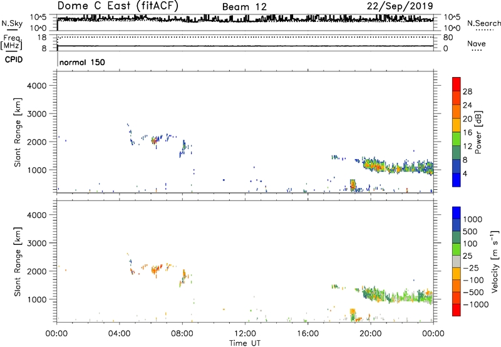Click the 'Time UT' axis label
The image size is (501, 347).
(245, 343)
